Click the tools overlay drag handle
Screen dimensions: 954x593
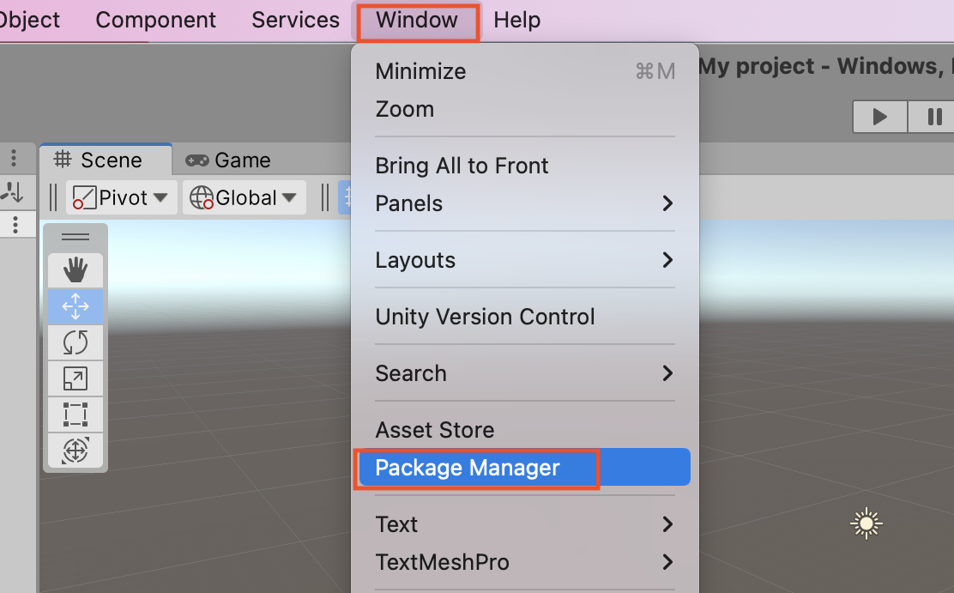pos(75,237)
